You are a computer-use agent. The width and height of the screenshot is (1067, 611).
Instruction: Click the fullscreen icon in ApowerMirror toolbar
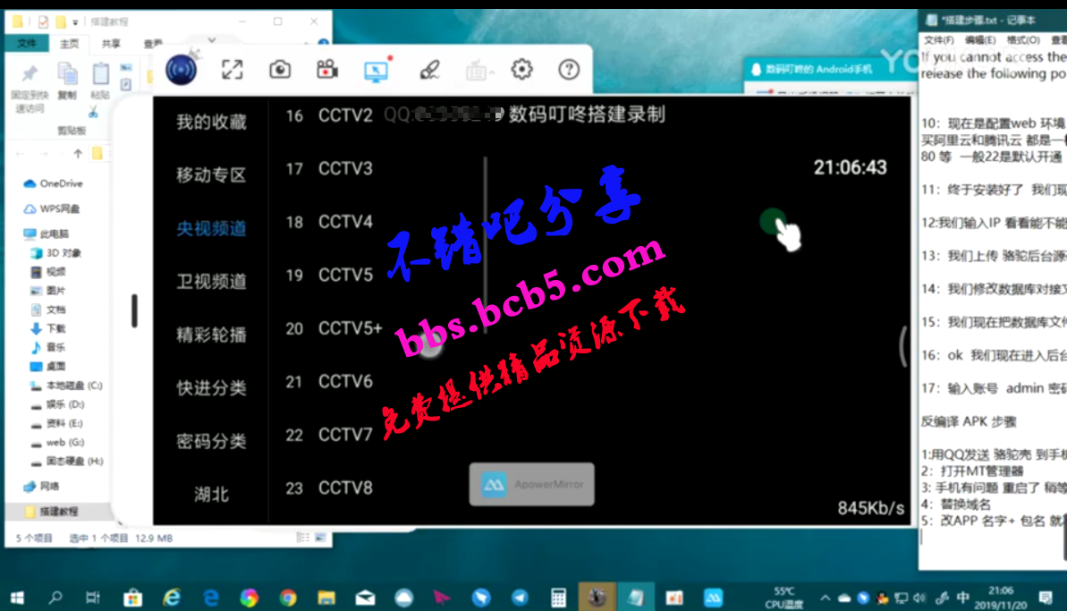233,70
